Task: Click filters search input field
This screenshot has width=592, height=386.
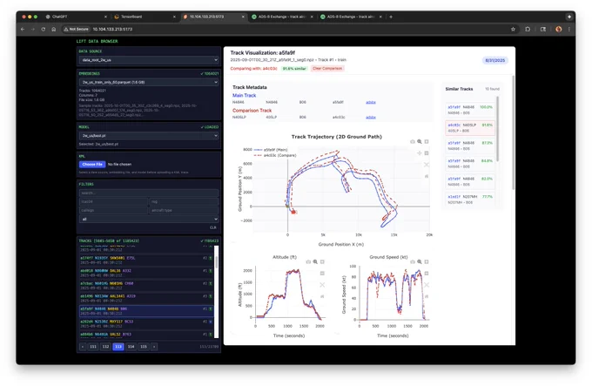Action: click(x=149, y=193)
